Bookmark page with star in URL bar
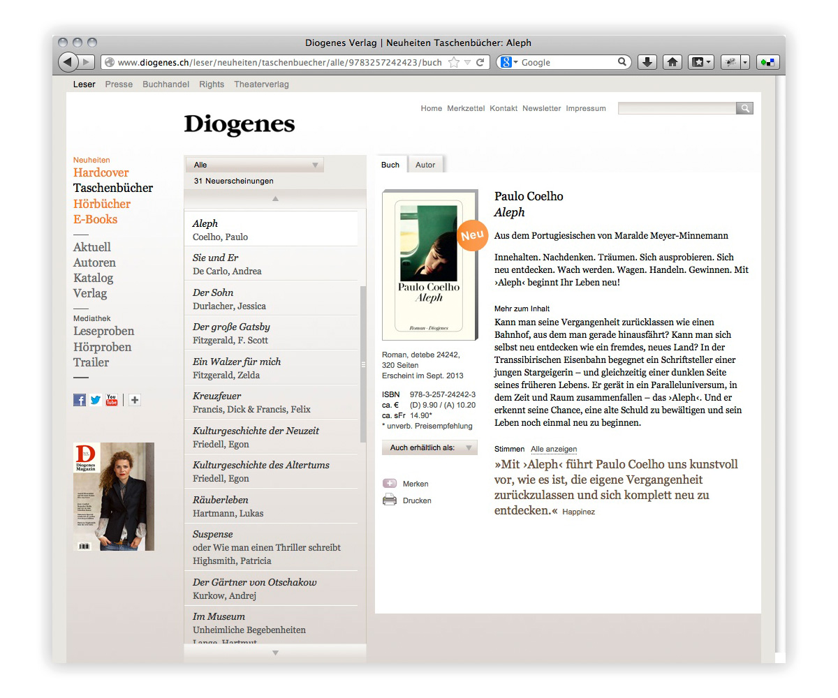Image resolution: width=838 pixels, height=698 pixels. tap(454, 62)
